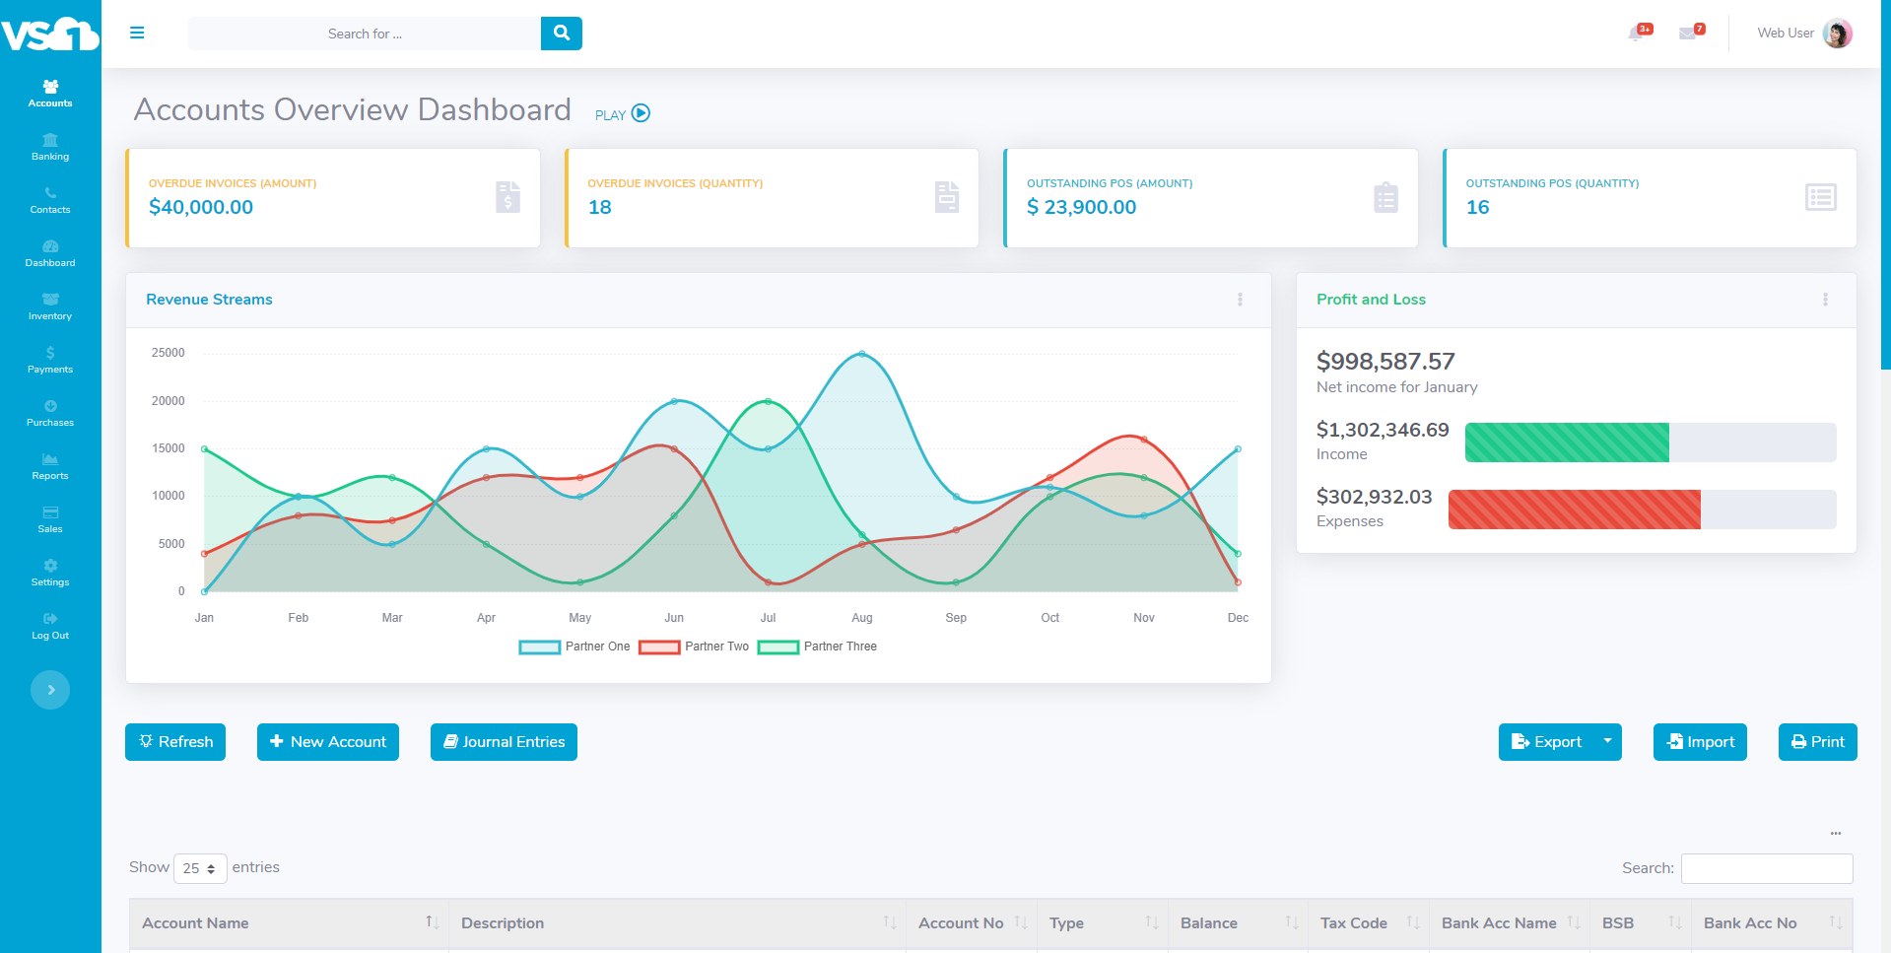Sort by Description column
Screen dimensions: 1891x953
tap(678, 923)
